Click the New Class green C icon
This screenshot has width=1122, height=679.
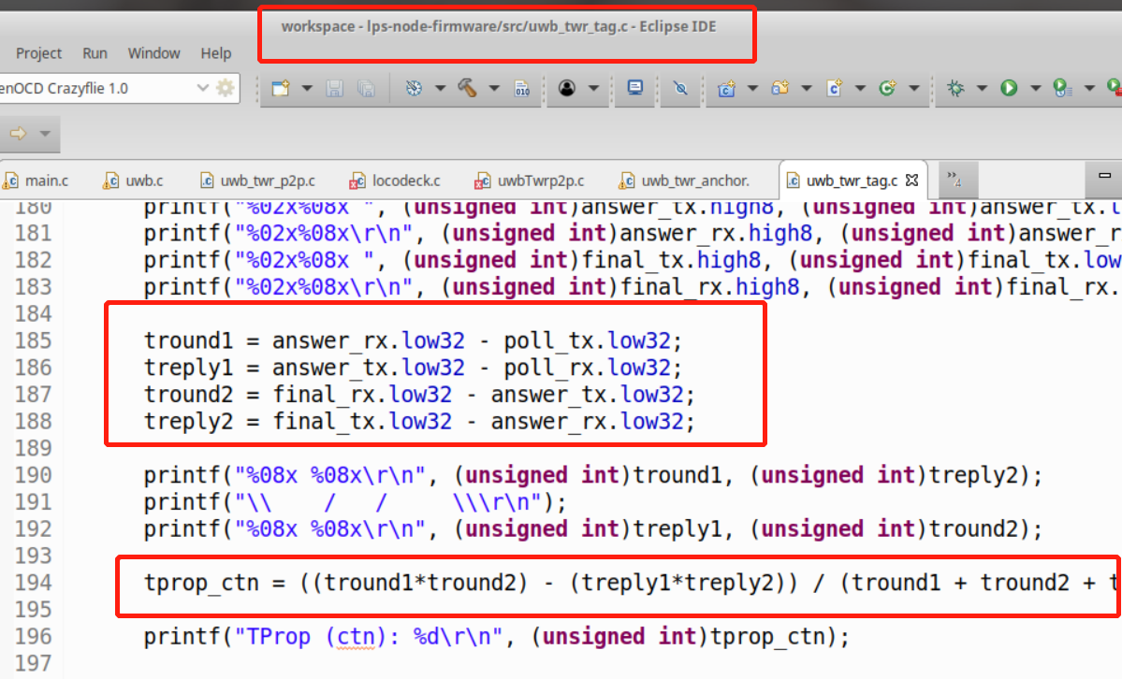(x=887, y=88)
